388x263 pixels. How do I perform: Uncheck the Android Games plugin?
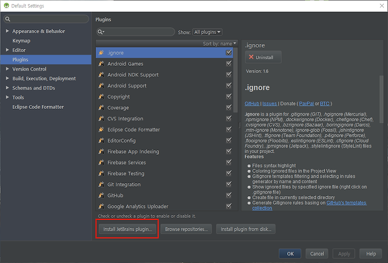(x=229, y=64)
